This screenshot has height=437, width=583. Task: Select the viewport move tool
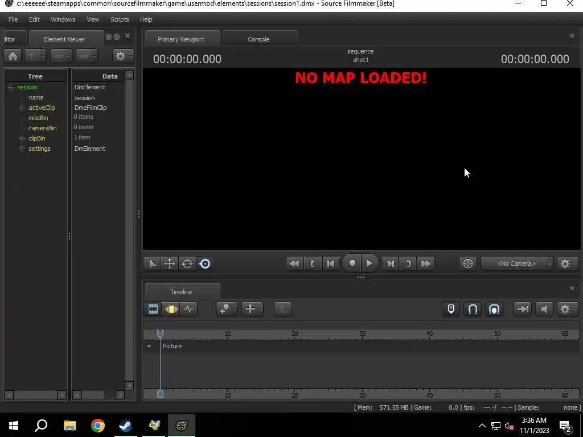tap(170, 264)
